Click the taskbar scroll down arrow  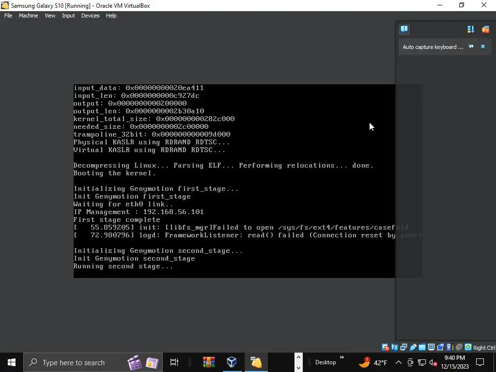click(298, 368)
